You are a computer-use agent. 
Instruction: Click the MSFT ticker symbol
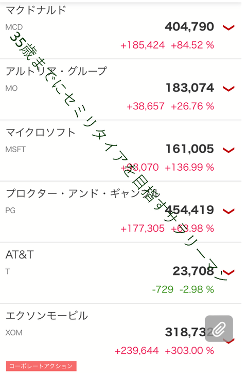tap(15, 150)
